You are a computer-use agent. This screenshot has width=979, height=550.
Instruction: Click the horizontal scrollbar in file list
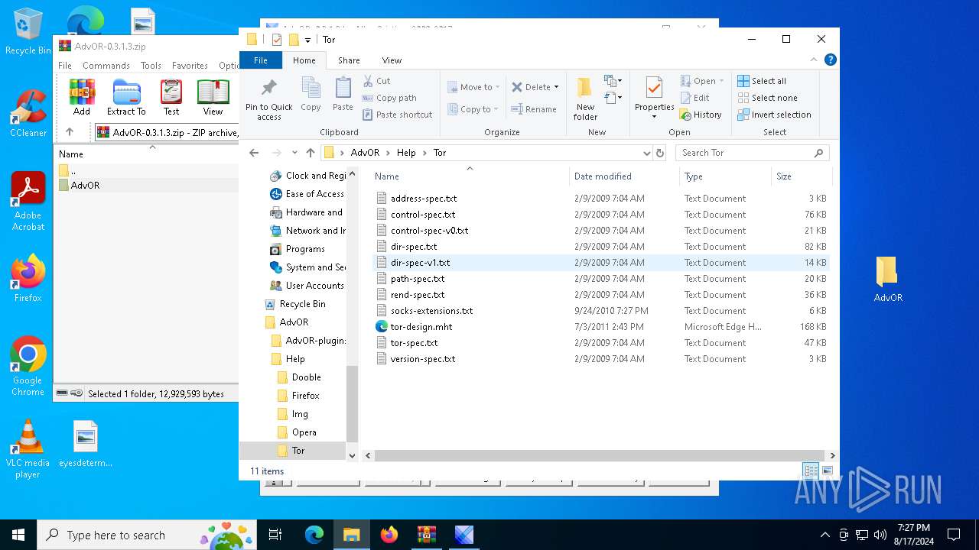click(599, 455)
